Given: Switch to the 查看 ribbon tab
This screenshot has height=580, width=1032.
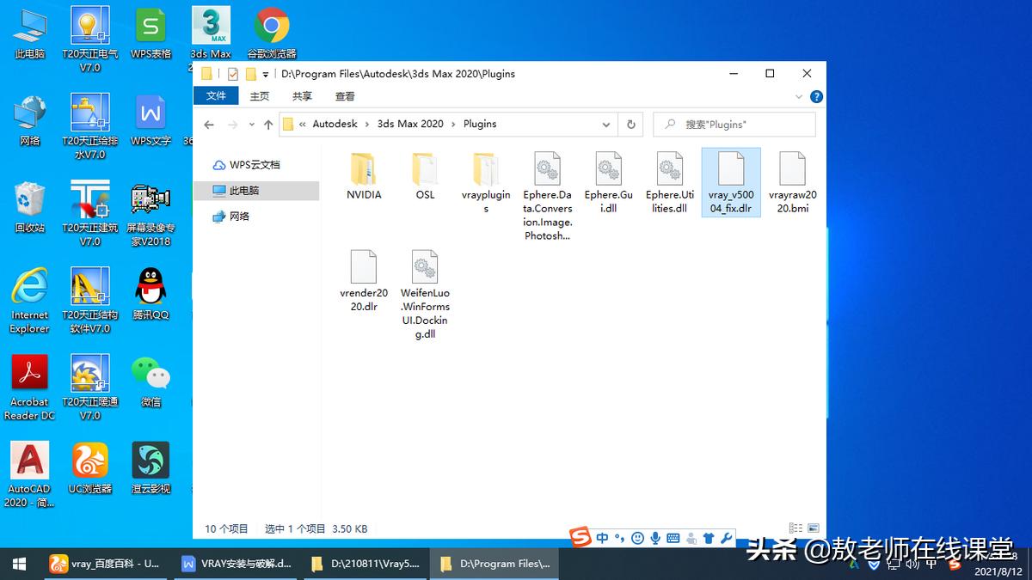Looking at the screenshot, I should click(x=345, y=96).
